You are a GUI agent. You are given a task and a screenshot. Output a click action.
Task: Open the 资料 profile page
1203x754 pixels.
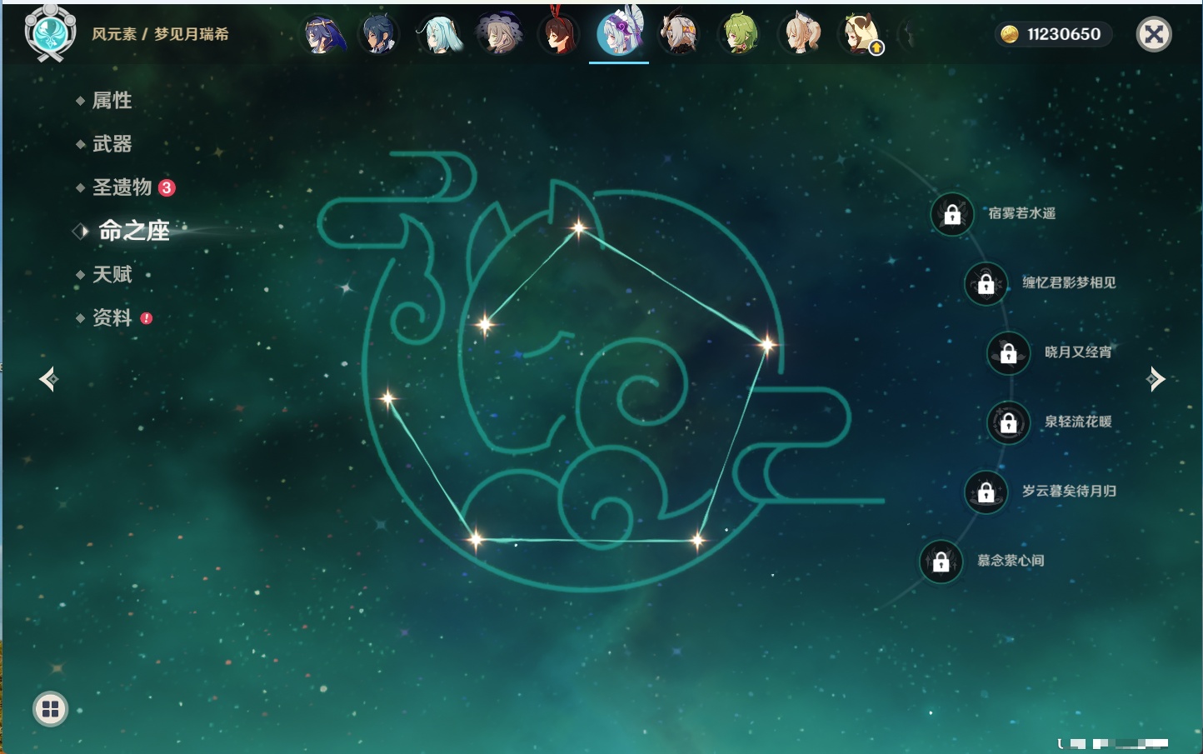113,317
